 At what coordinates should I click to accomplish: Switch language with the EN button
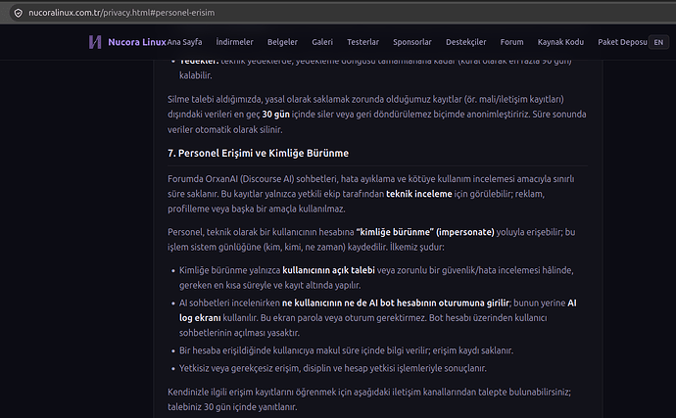(x=658, y=42)
